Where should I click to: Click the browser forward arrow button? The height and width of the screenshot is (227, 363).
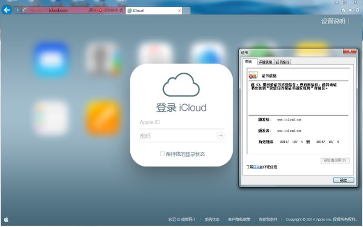pos(17,10)
